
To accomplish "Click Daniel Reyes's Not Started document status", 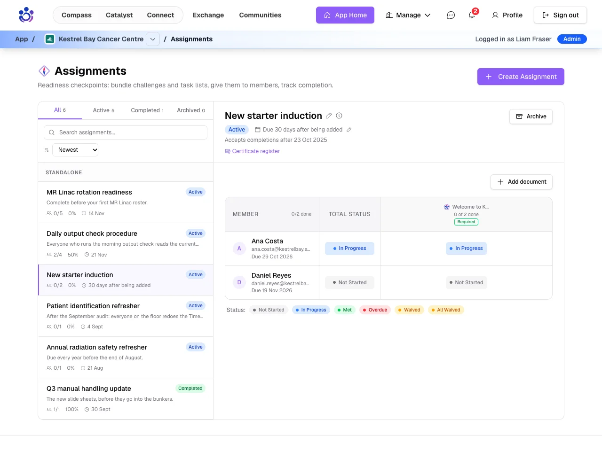I will pyautogui.click(x=466, y=282).
